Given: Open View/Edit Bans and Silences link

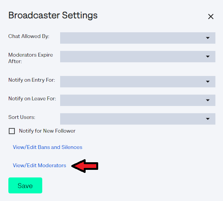Looking at the screenshot, I should point(48,147).
